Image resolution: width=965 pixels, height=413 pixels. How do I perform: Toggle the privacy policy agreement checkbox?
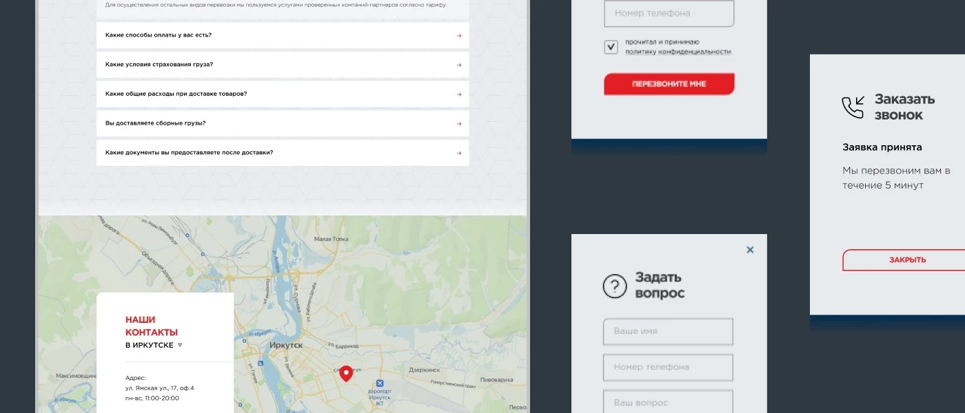[611, 47]
